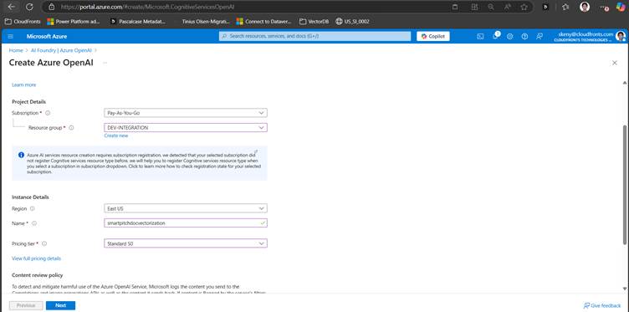Click the Previous button

26,305
